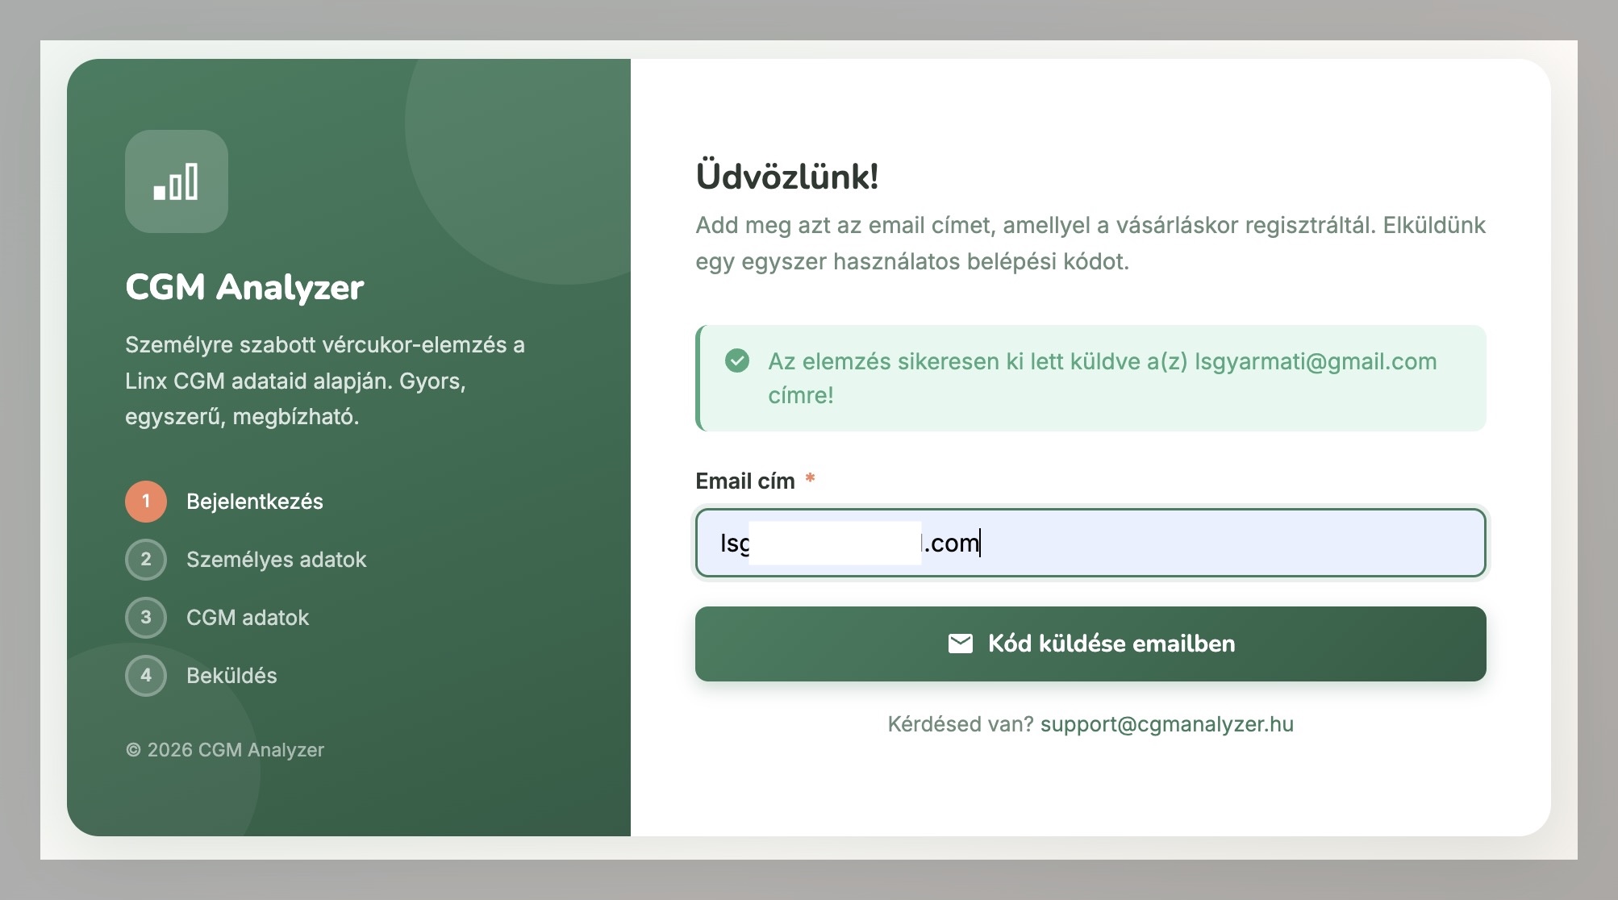Select the CGM adatok step label
1618x900 pixels.
248,617
